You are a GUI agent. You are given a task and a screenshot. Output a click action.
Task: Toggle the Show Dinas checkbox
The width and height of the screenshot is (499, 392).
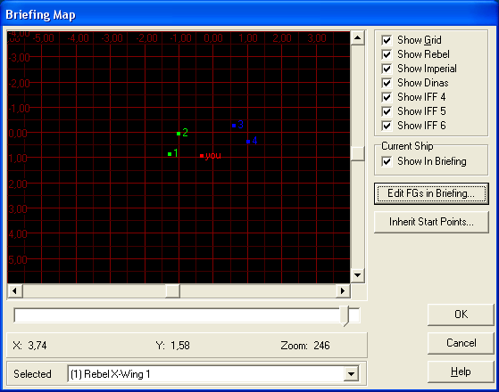[x=387, y=83]
